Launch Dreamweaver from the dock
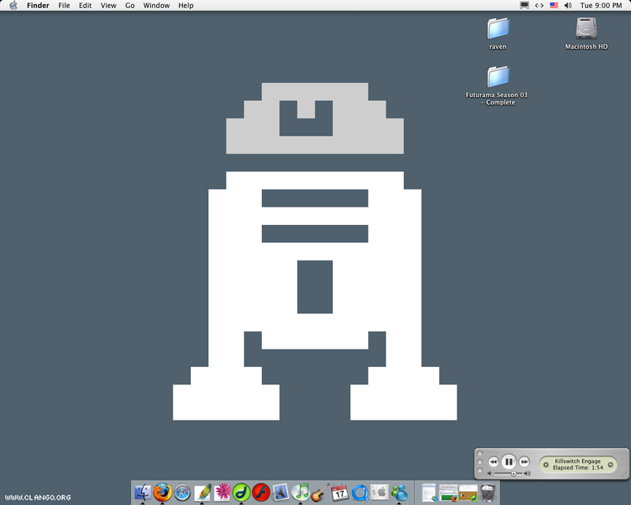 click(x=241, y=492)
